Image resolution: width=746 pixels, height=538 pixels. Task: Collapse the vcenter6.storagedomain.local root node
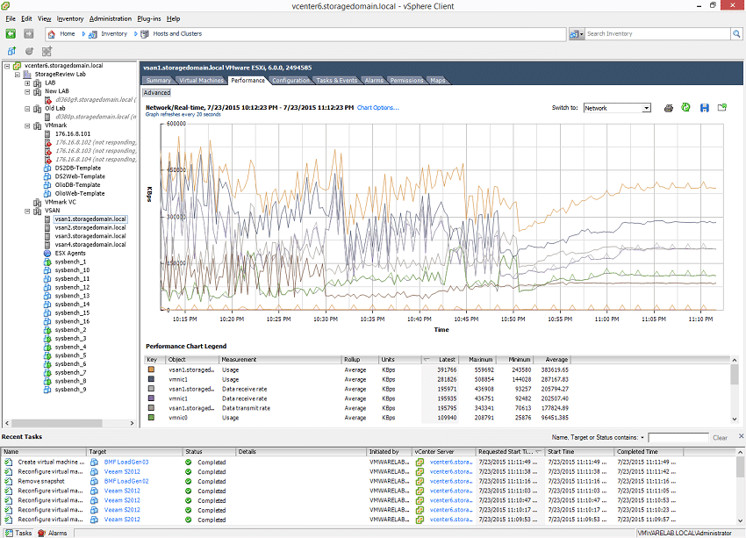coord(7,66)
